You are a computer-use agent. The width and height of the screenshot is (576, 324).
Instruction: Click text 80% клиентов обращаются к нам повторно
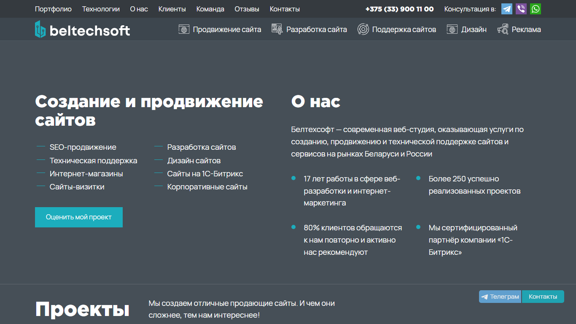tap(353, 240)
